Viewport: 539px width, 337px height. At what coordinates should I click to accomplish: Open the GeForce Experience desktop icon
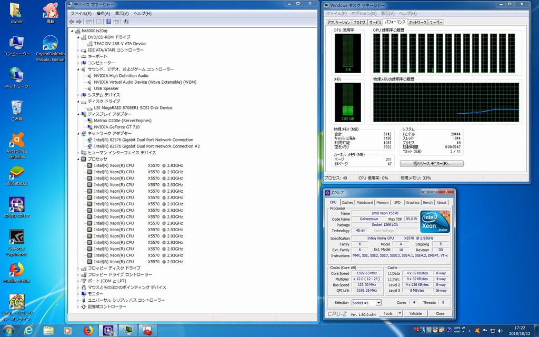pyautogui.click(x=16, y=242)
